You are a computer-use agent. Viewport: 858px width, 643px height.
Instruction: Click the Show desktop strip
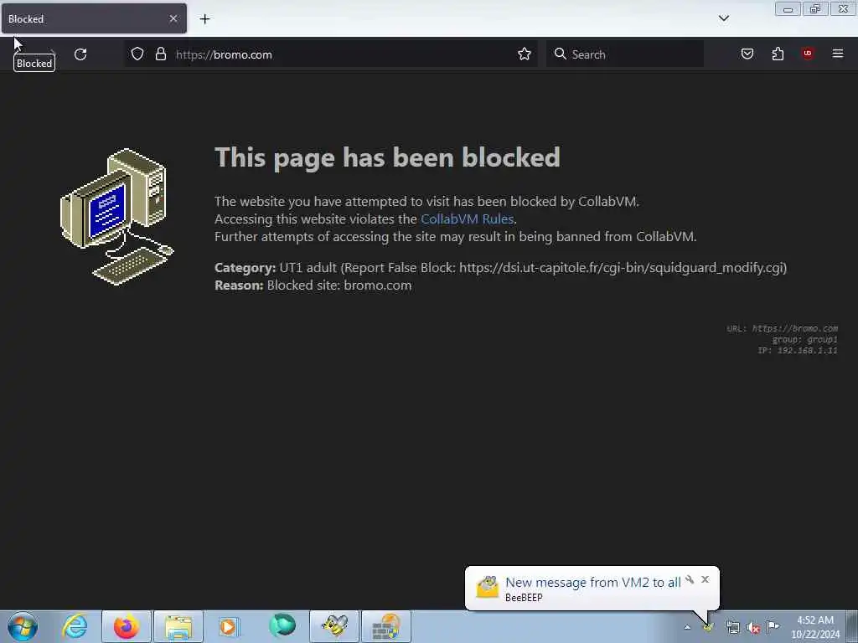tap(852, 627)
